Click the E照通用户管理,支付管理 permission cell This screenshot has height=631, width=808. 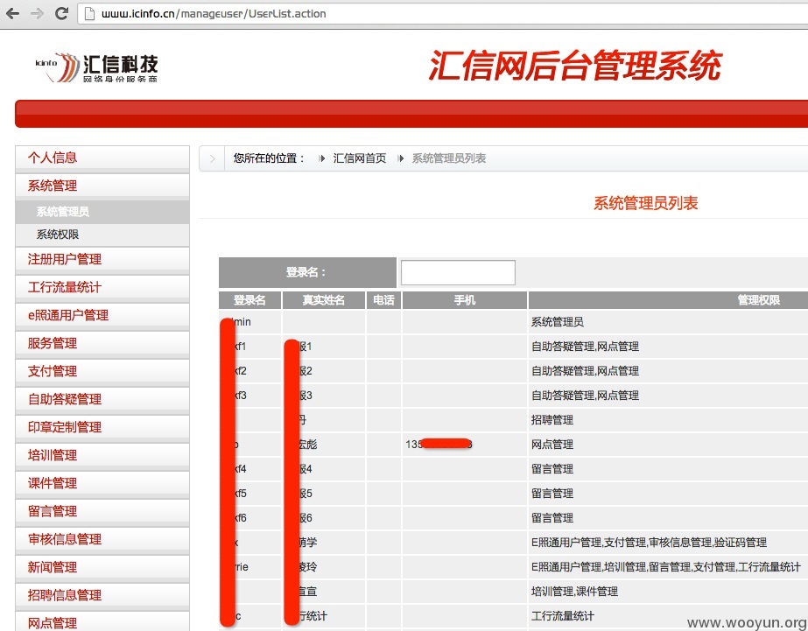click(668, 543)
